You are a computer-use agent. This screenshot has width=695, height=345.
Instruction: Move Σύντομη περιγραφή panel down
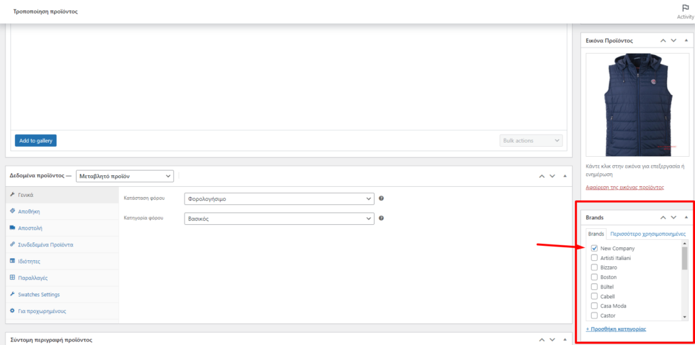pos(553,340)
